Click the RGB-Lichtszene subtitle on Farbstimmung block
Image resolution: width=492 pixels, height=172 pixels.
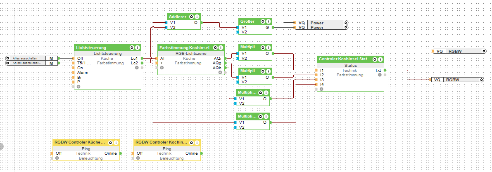tap(191, 54)
